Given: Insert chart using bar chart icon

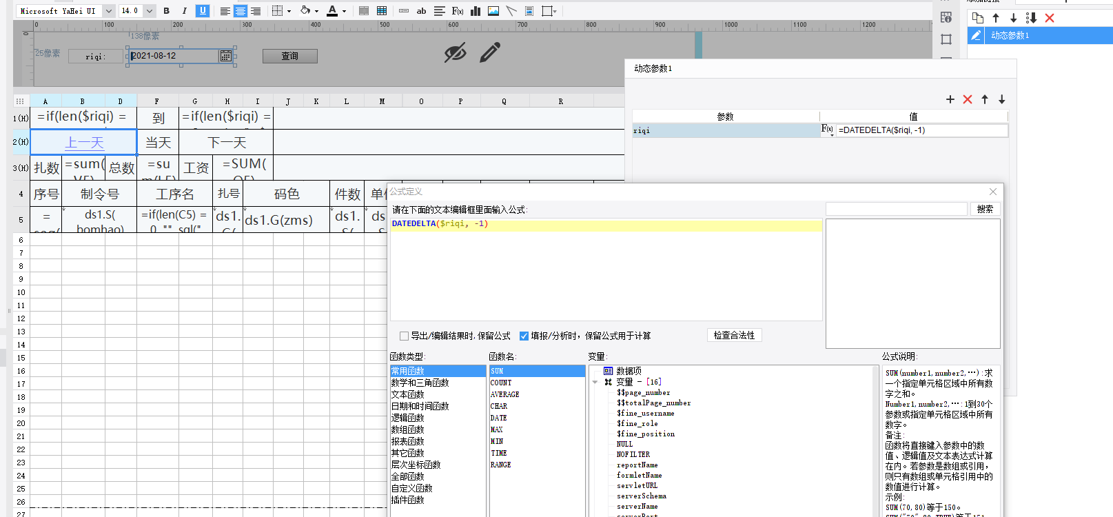Looking at the screenshot, I should pyautogui.click(x=476, y=11).
